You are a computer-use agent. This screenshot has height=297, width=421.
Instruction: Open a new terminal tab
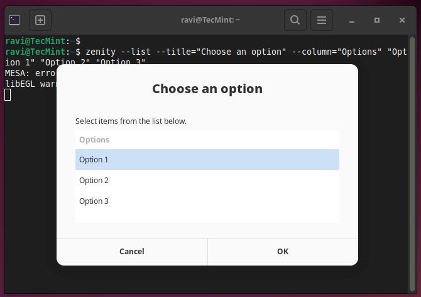(x=40, y=20)
